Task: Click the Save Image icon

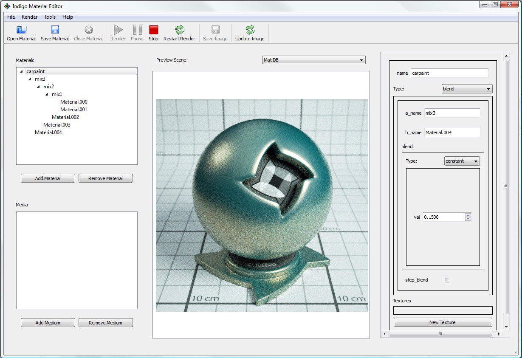Action: 215,30
